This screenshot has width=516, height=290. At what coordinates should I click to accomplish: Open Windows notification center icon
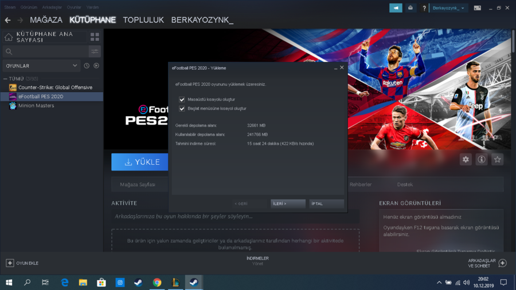(x=503, y=283)
